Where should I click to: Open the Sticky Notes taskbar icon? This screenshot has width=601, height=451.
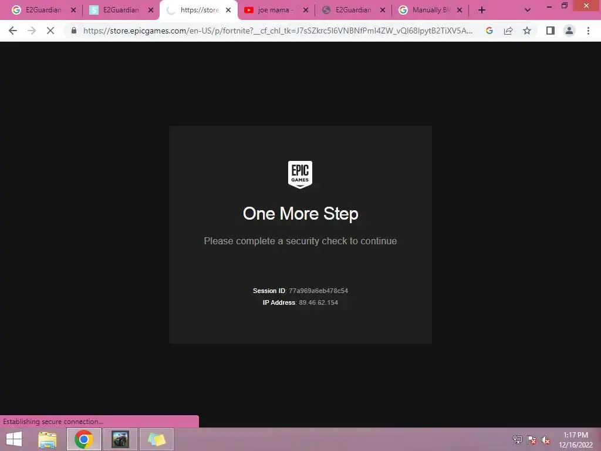(x=156, y=439)
